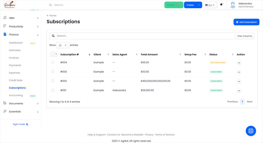Click the US flag language icon
The width and height of the screenshot is (263, 143).
point(207,5)
